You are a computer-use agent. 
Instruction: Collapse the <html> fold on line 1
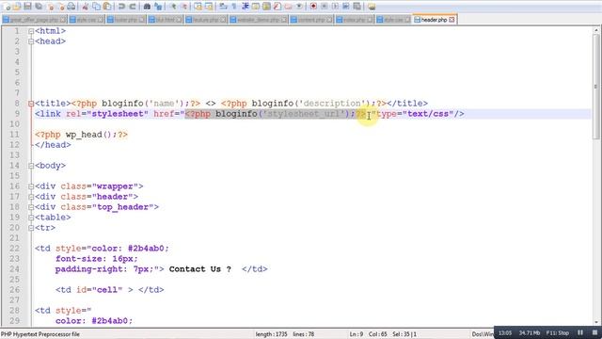[31, 31]
